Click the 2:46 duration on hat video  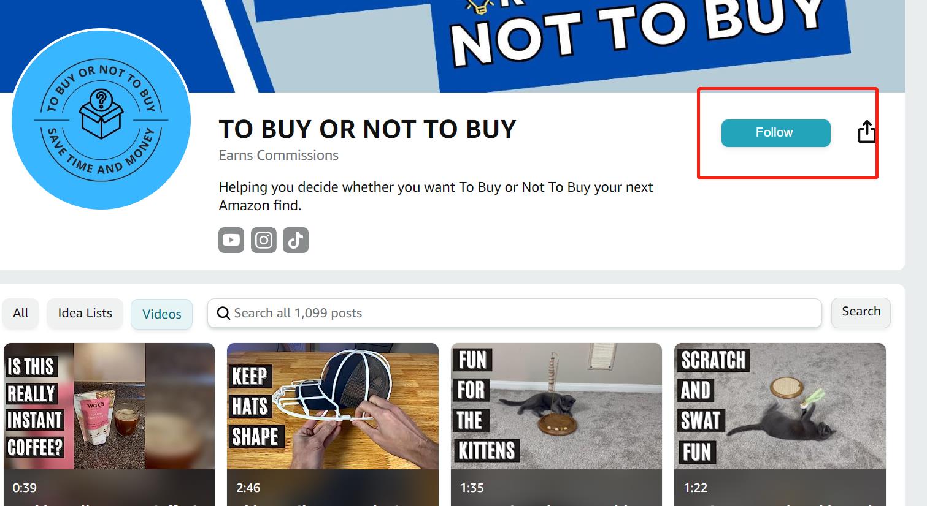tap(248, 488)
